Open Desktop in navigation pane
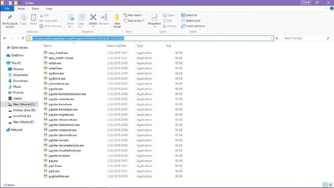 tap(16, 69)
